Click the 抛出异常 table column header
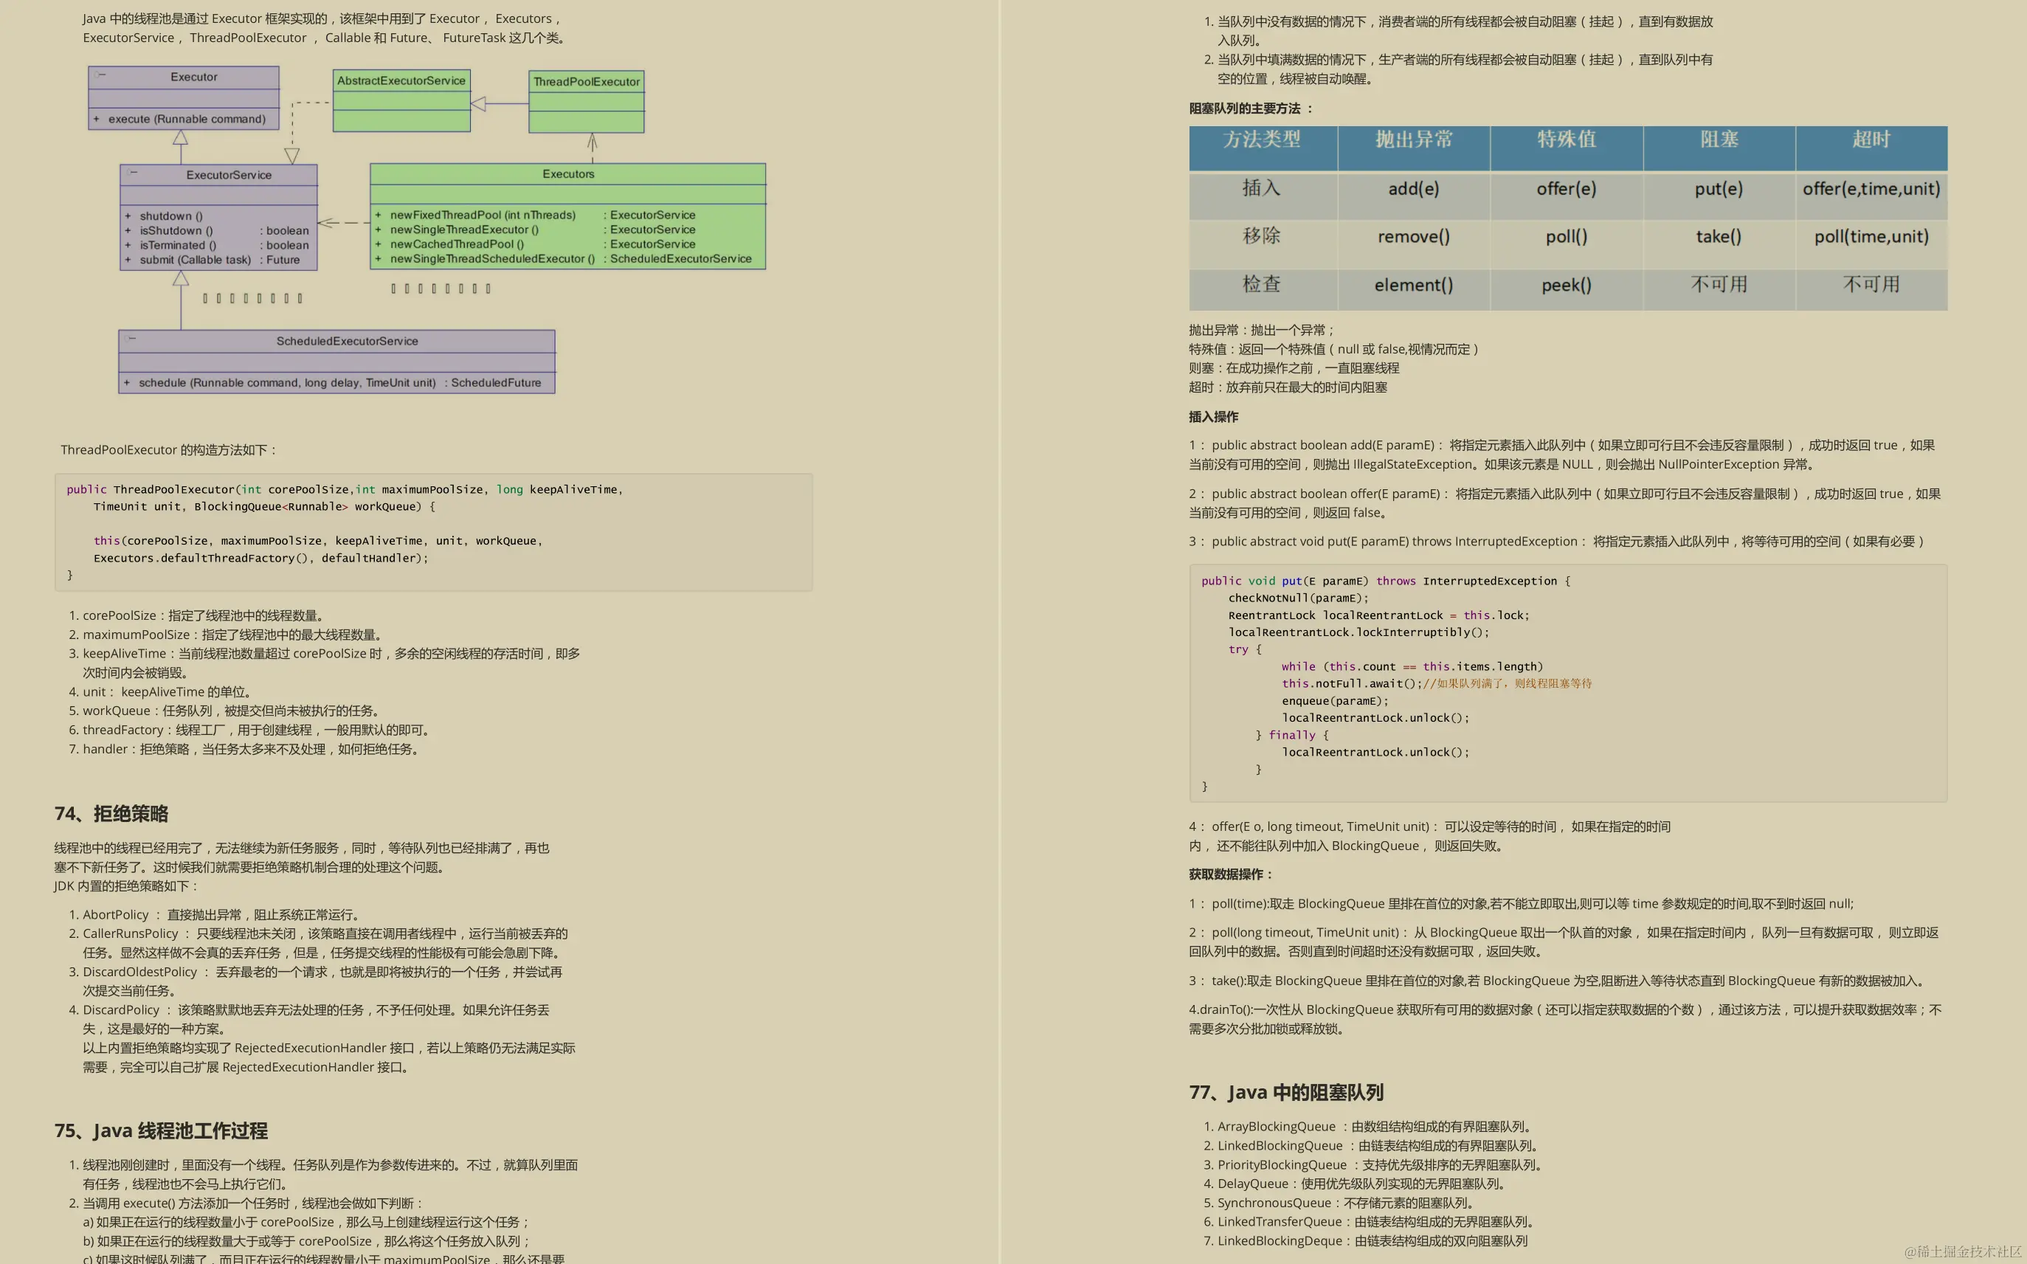 coord(1414,139)
